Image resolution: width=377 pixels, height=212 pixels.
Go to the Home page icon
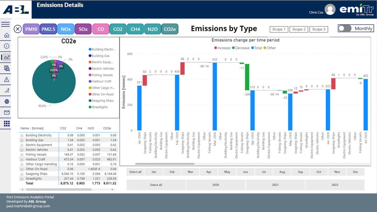[x=6, y=35]
